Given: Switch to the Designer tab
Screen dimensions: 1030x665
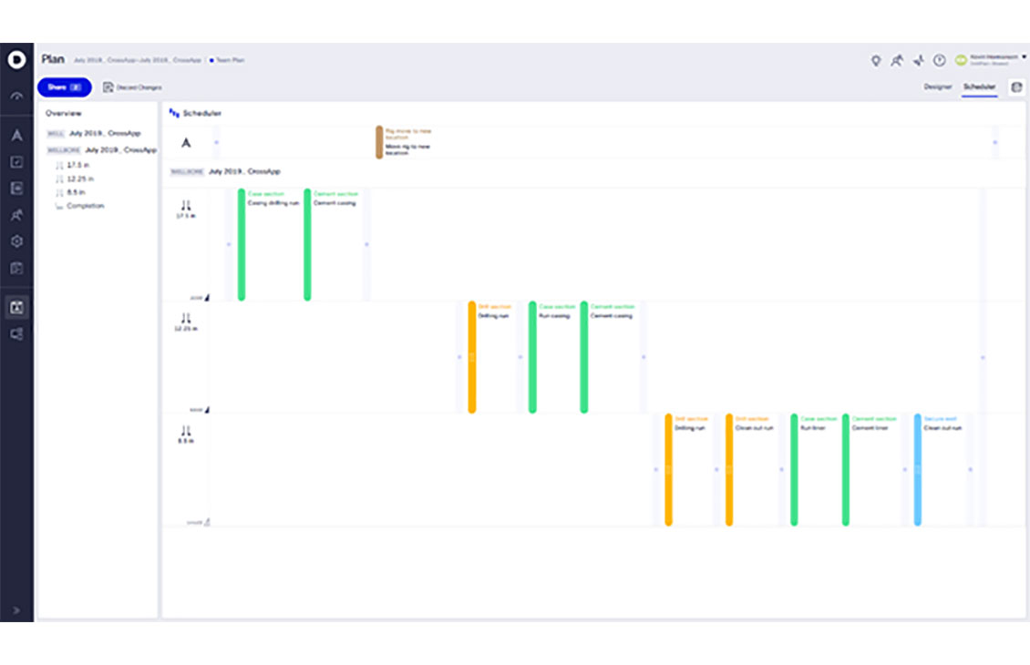Looking at the screenshot, I should (x=937, y=87).
